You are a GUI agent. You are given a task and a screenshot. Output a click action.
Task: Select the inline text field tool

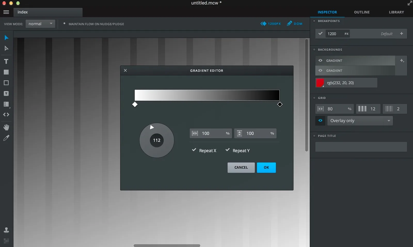(6, 104)
